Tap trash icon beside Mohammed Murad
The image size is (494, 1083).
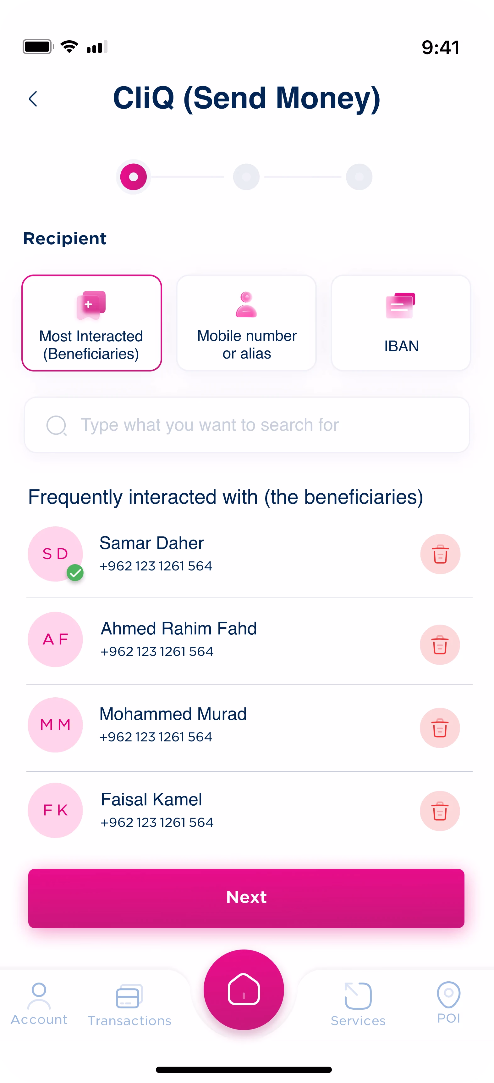[x=440, y=728]
